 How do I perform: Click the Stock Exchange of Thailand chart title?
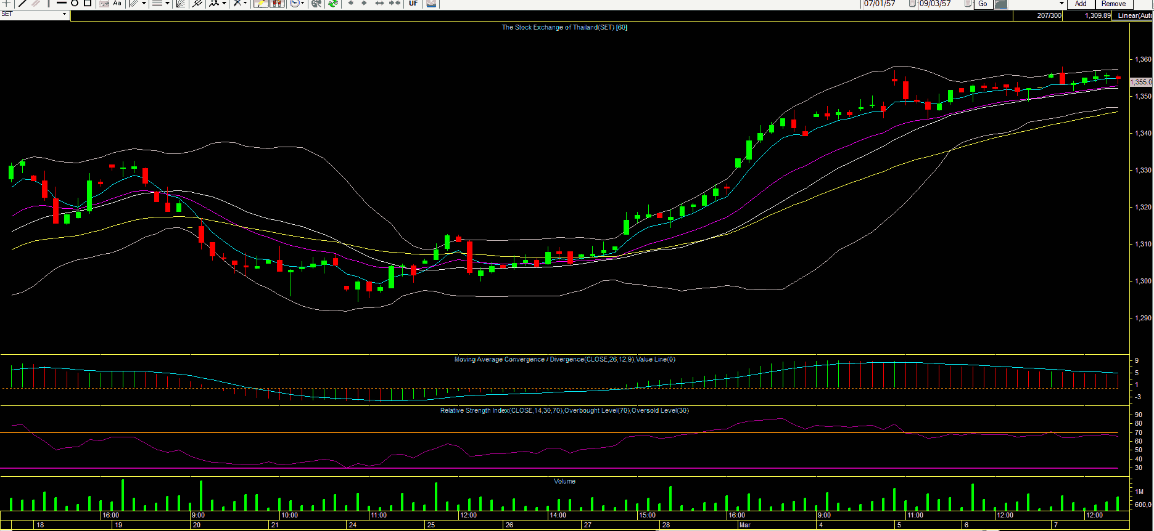pos(564,27)
